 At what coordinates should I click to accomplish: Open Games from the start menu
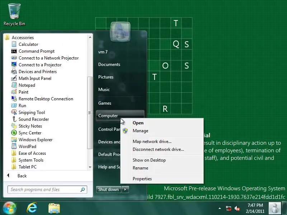coord(104,103)
